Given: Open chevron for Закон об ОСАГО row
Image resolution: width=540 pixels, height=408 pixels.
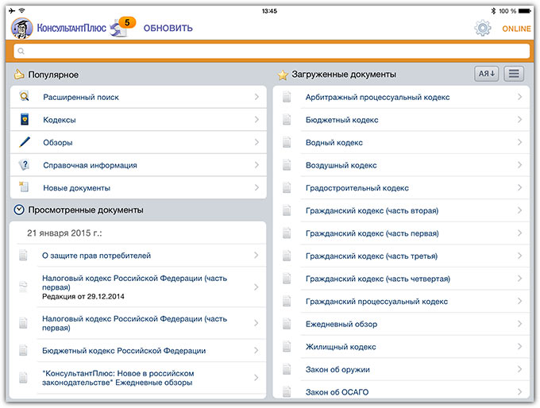Looking at the screenshot, I should point(519,392).
